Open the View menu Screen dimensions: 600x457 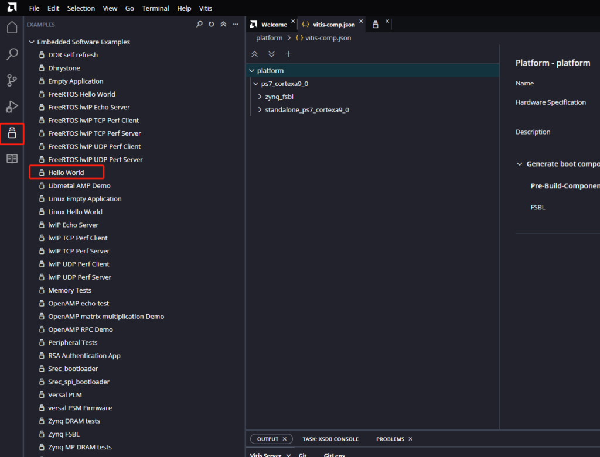110,8
